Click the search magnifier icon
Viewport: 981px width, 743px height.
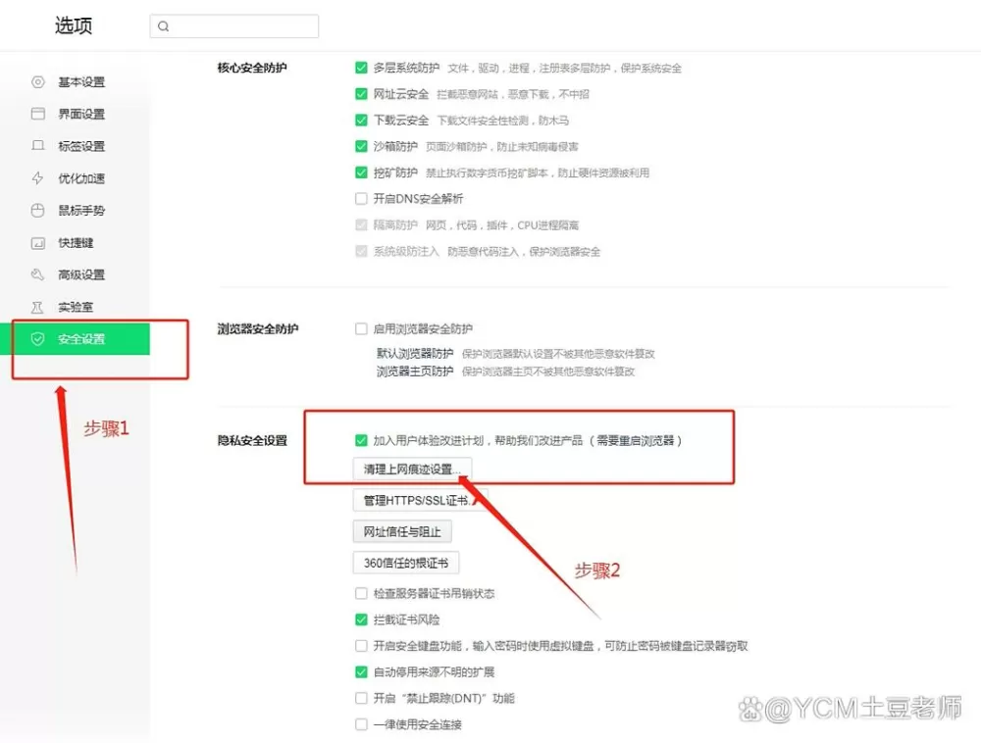pyautogui.click(x=163, y=26)
